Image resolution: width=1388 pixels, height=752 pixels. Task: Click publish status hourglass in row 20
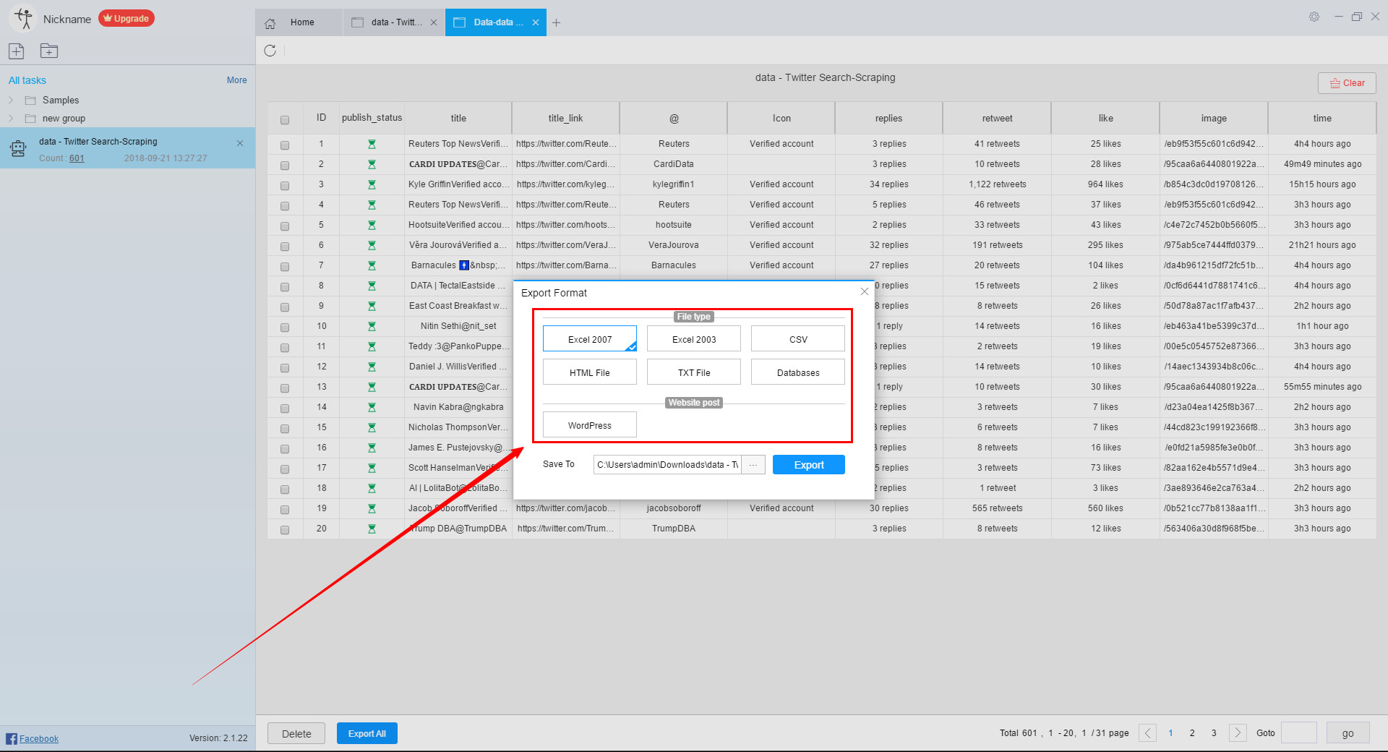pyautogui.click(x=372, y=529)
